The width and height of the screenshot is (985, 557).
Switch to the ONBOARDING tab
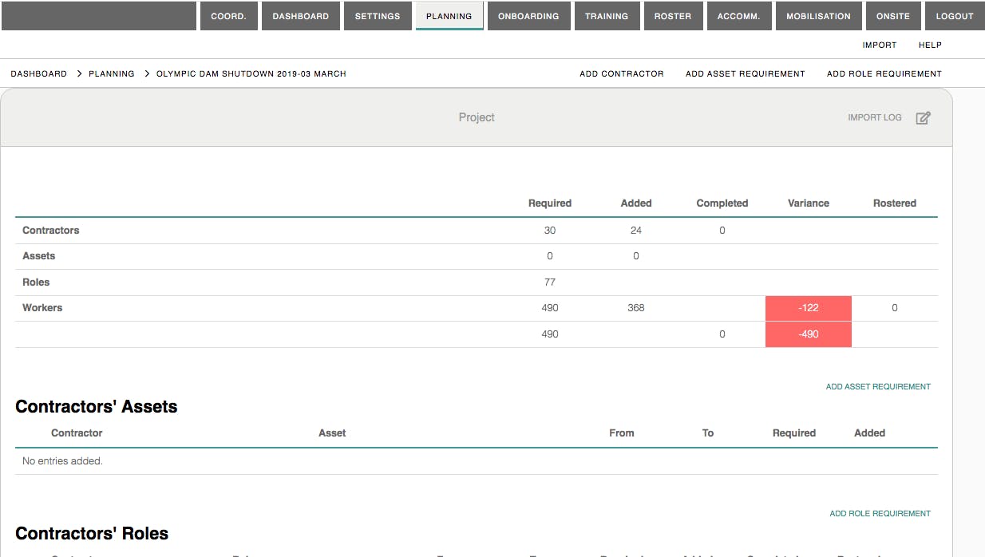(x=528, y=16)
